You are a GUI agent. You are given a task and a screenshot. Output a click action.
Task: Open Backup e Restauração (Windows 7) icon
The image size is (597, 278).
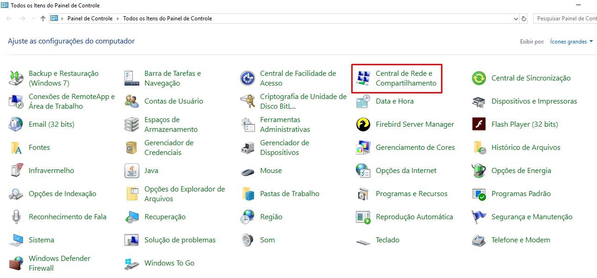tap(16, 78)
